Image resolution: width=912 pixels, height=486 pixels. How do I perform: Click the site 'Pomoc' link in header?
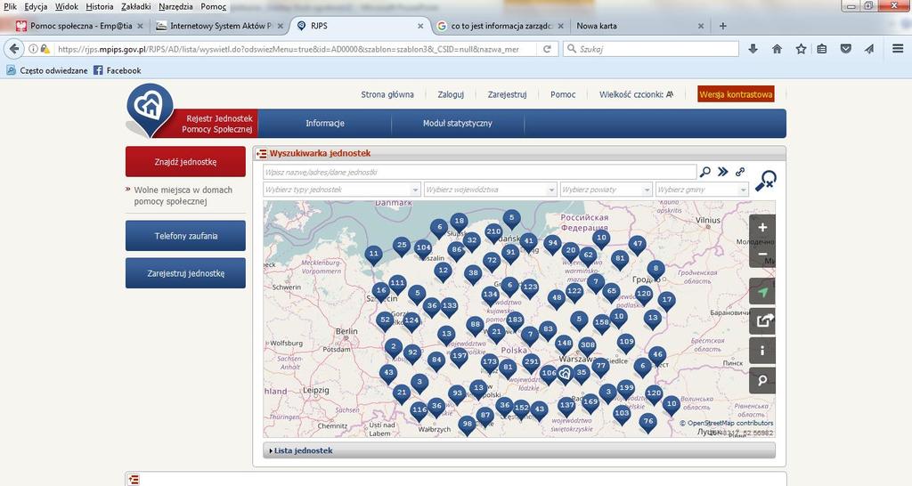[563, 94]
